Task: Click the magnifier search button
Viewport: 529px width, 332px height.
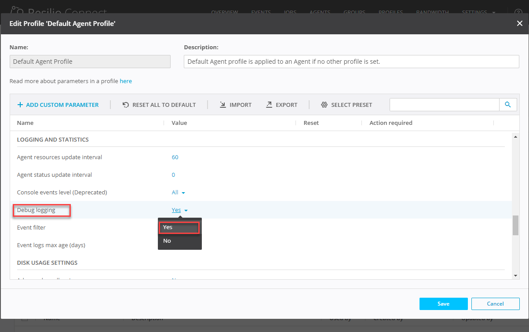Action: pos(508,105)
